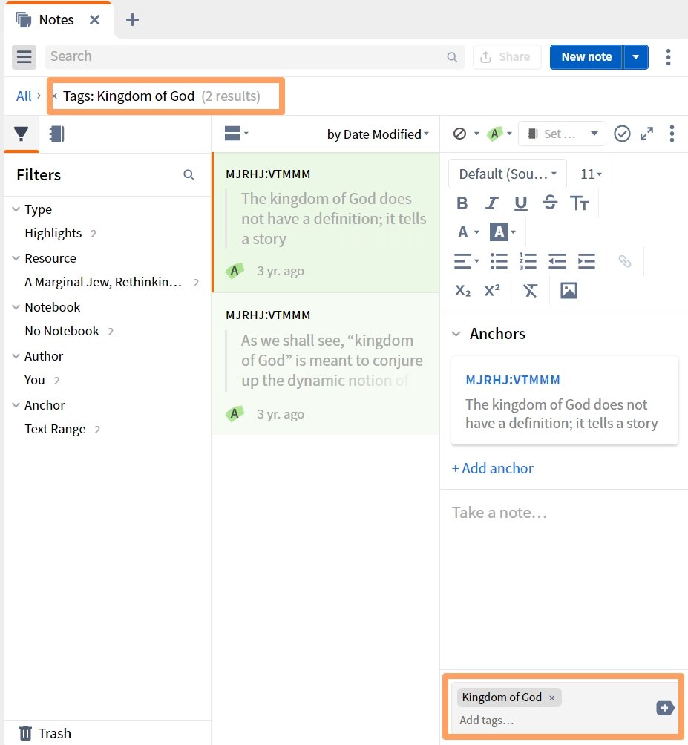Click the New note button
The width and height of the screenshot is (688, 745).
pyautogui.click(x=586, y=57)
